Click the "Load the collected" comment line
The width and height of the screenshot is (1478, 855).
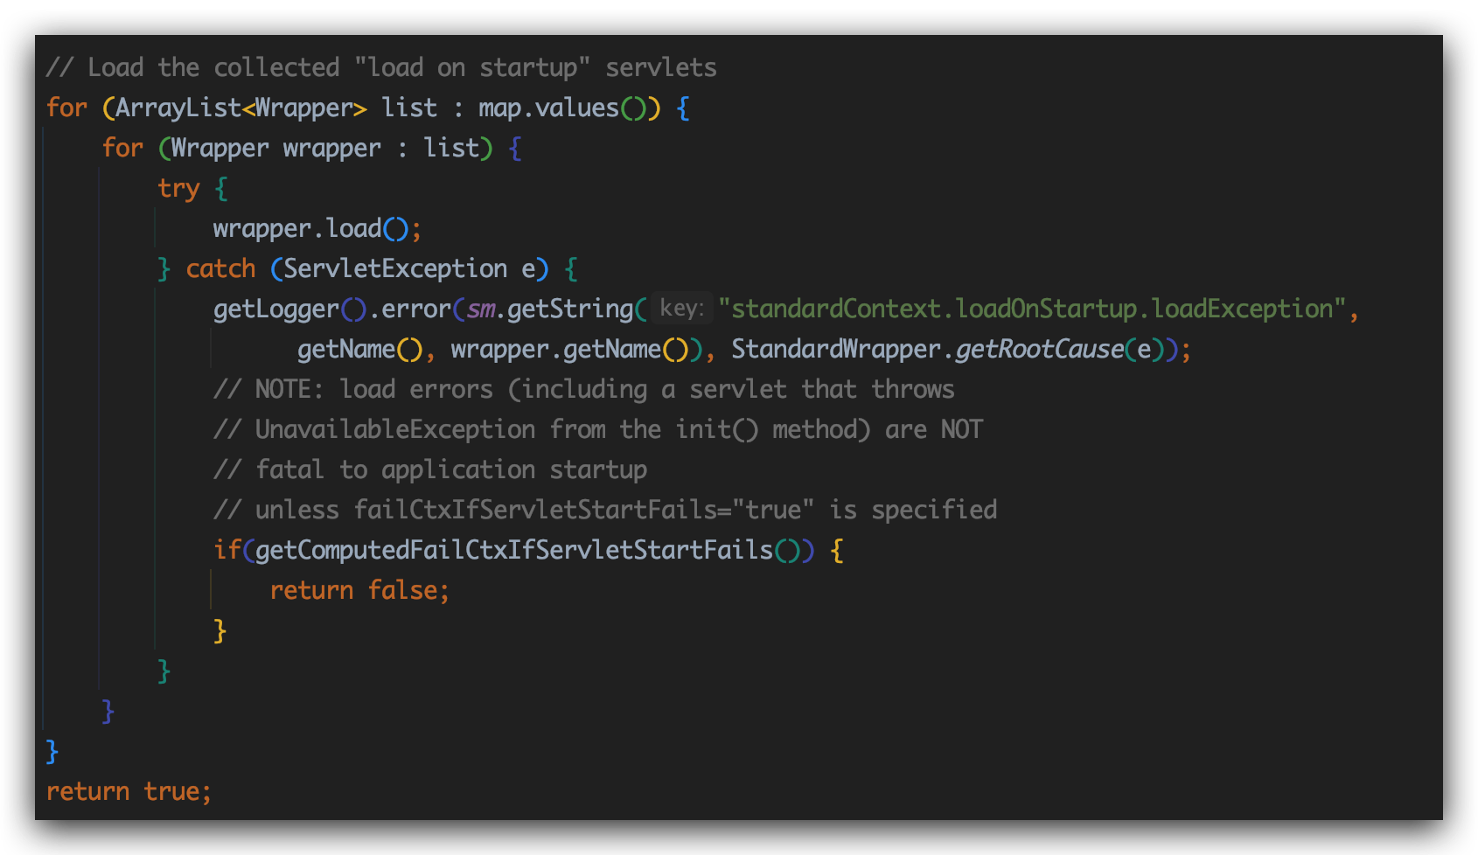pos(380,67)
